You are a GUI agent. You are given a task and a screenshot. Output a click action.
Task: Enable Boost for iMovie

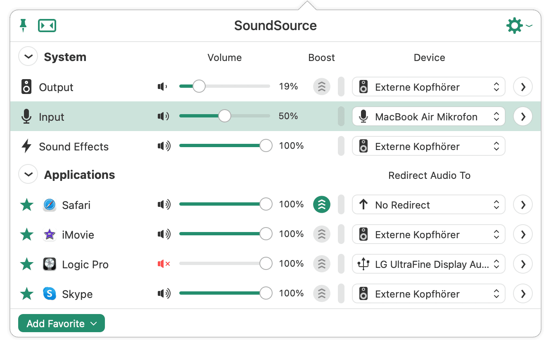322,234
